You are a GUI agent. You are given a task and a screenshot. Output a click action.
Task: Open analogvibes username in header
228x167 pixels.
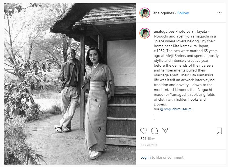[x=163, y=13]
